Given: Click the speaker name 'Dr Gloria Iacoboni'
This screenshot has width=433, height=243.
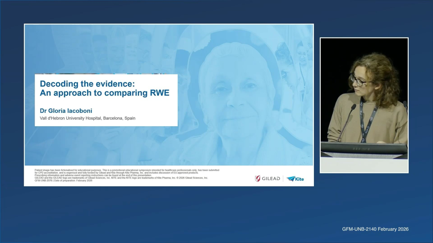Looking at the screenshot, I should (x=66, y=111).
